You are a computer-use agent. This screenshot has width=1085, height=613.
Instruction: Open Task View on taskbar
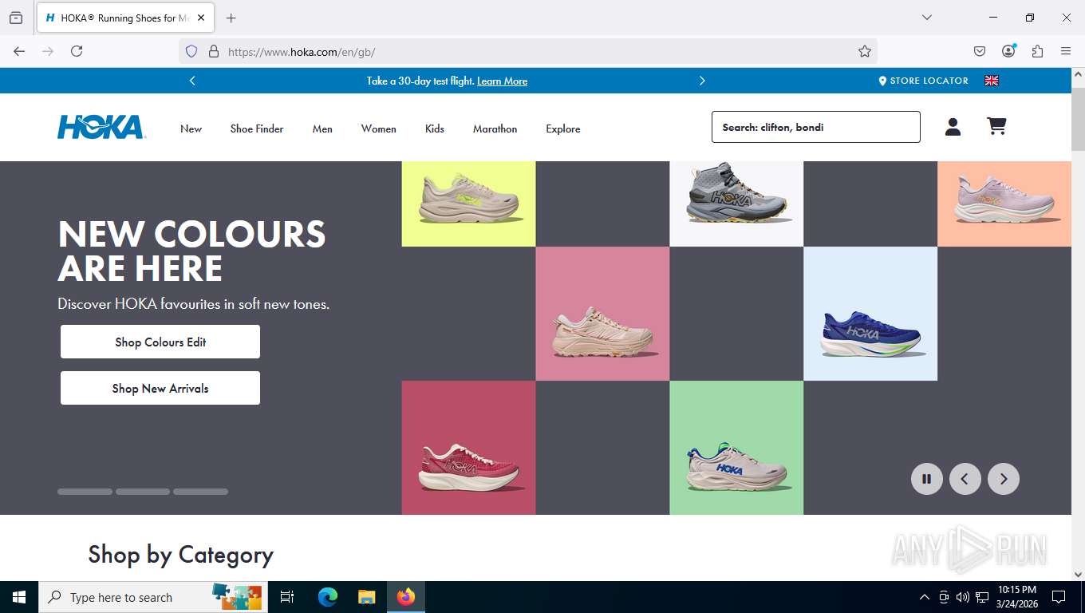(287, 597)
